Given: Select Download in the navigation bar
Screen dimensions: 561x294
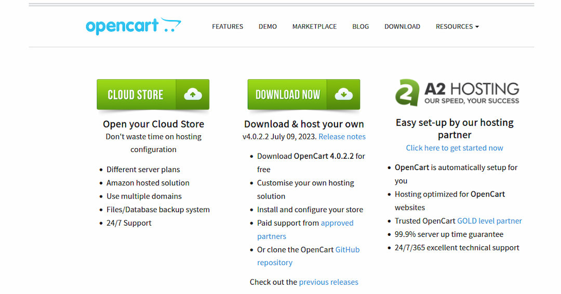Looking at the screenshot, I should (x=402, y=26).
